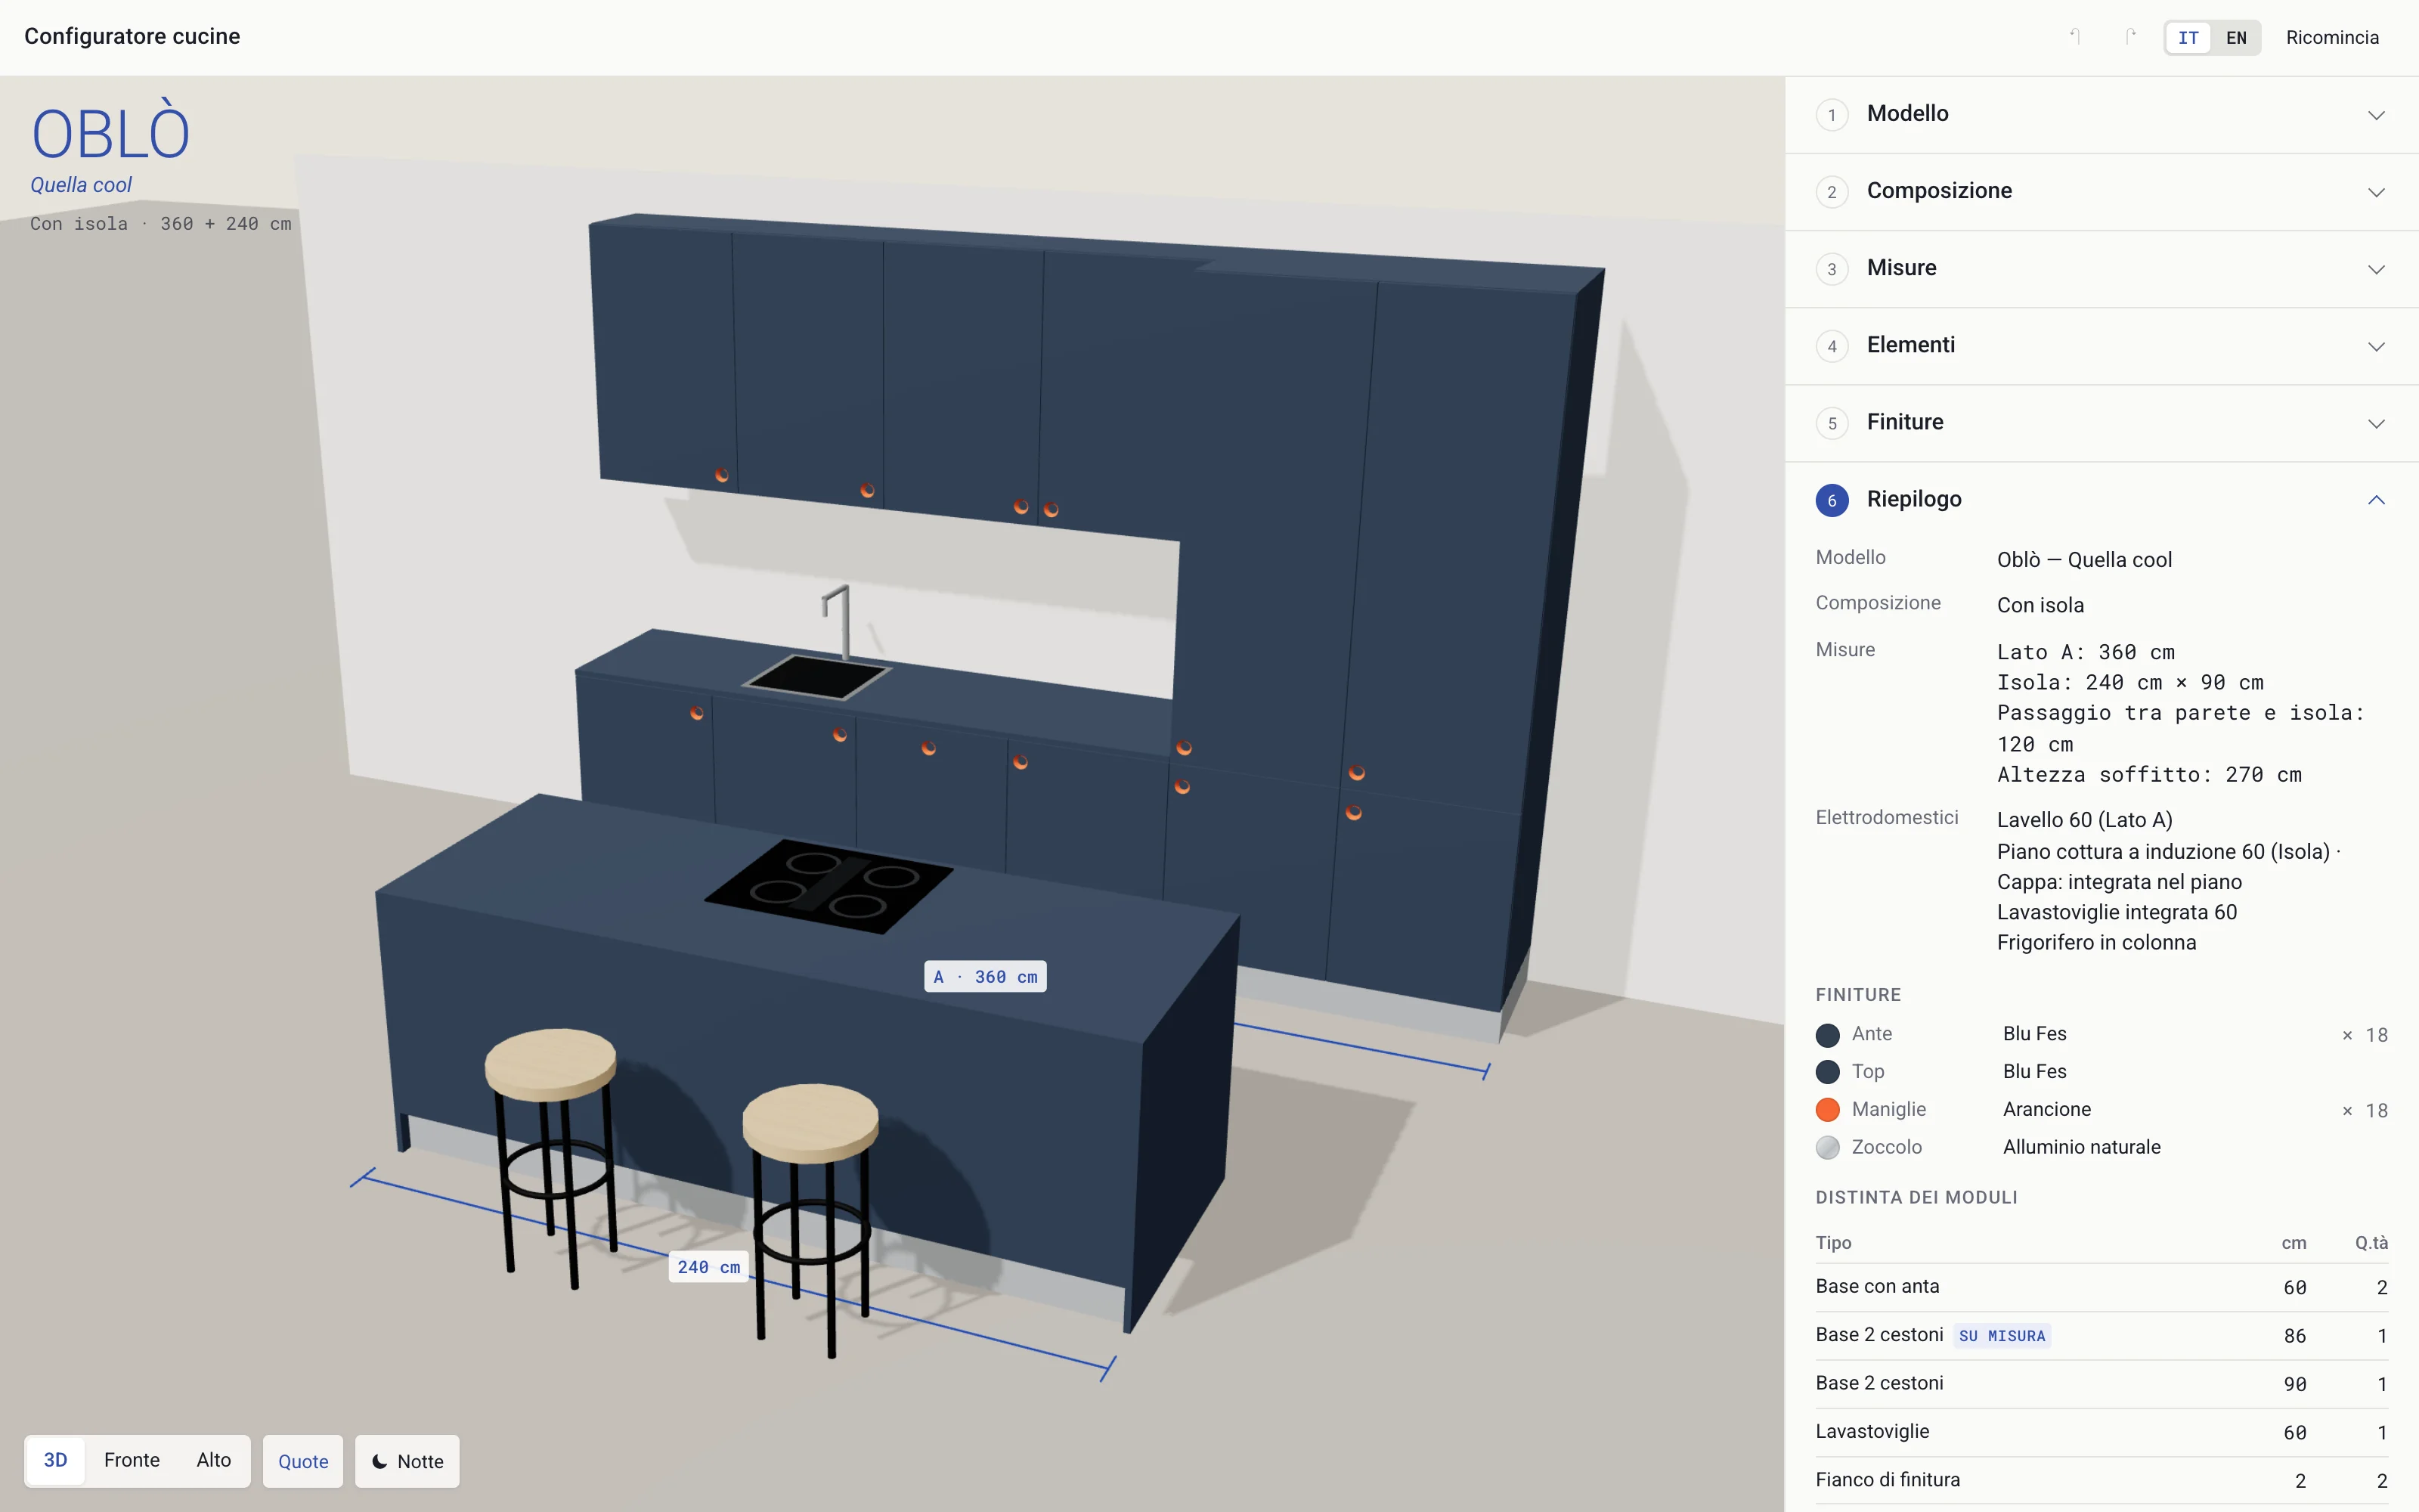Click step number 1 circle icon
Image resolution: width=2419 pixels, height=1512 pixels.
click(x=1831, y=115)
